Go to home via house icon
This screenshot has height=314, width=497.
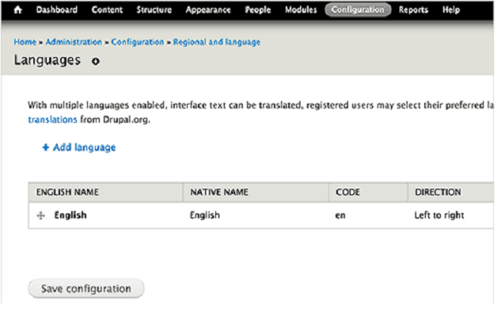coord(18,10)
